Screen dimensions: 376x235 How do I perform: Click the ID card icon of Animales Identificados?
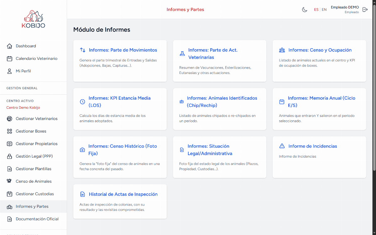coord(181,102)
